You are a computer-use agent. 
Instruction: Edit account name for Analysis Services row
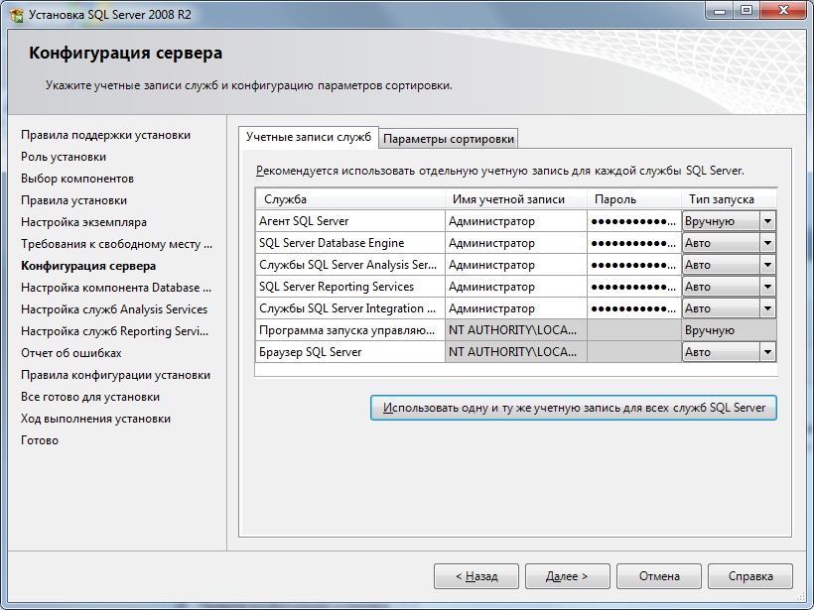point(515,265)
